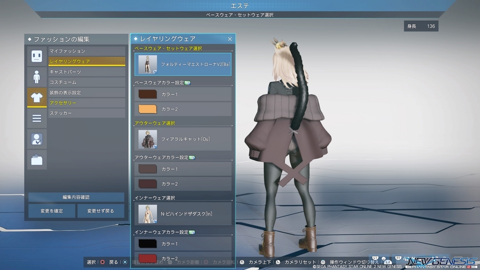Image resolution: width=480 pixels, height=270 pixels.
Task: Open the folder icon category in sidebar
Action: pyautogui.click(x=37, y=160)
